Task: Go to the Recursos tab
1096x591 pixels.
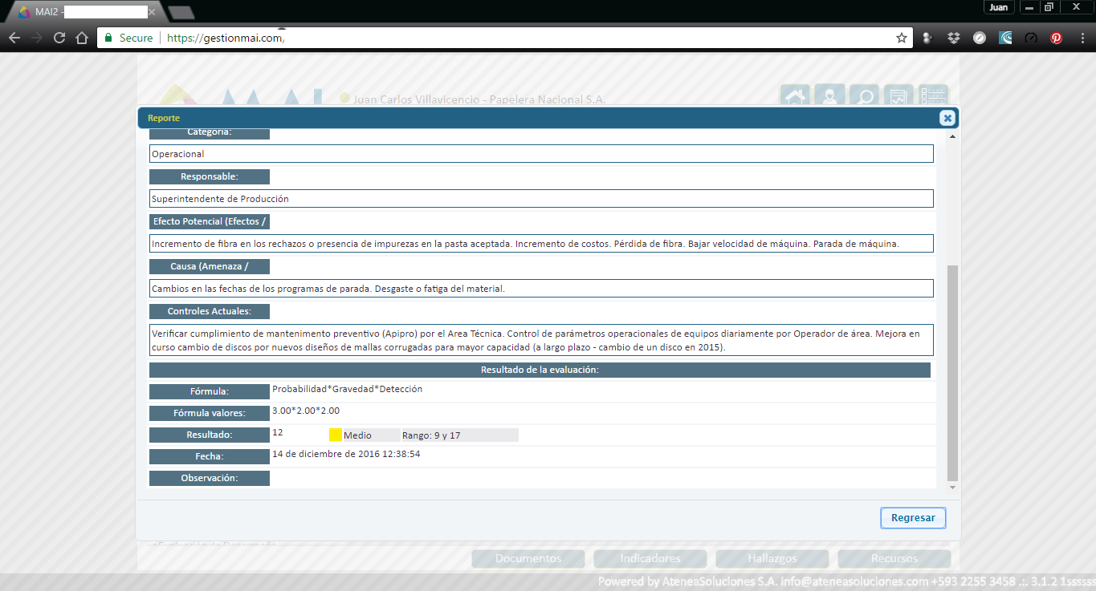Action: (x=894, y=558)
